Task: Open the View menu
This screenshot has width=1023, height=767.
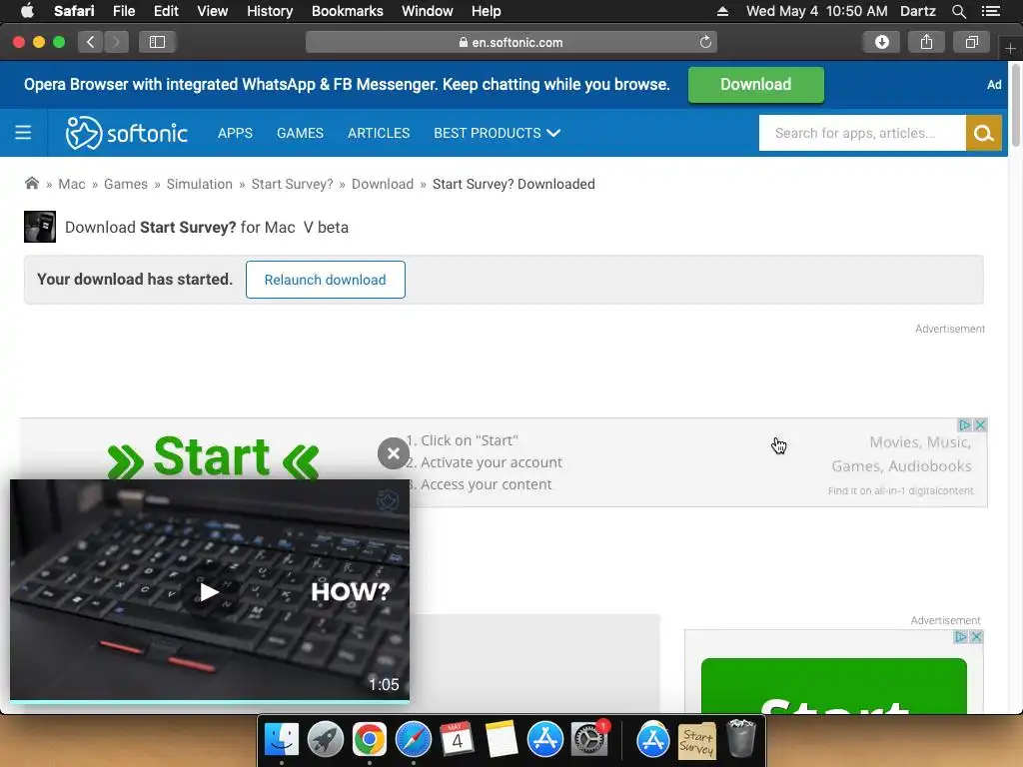Action: (212, 11)
